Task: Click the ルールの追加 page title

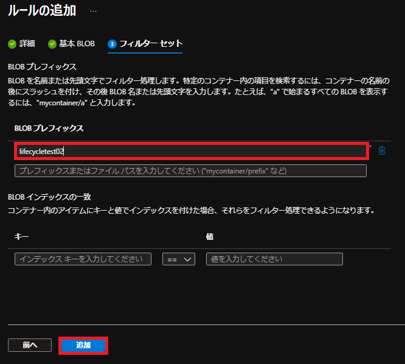Action: click(42, 11)
